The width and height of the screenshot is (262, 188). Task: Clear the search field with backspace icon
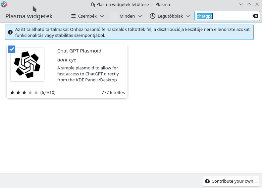point(255,16)
